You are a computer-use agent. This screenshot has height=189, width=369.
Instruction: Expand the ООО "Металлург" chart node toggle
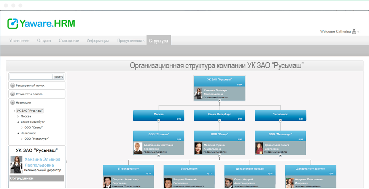[280, 155]
